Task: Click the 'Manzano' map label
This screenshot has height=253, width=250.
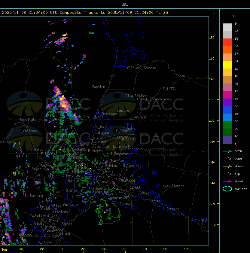Action: click(x=25, y=235)
